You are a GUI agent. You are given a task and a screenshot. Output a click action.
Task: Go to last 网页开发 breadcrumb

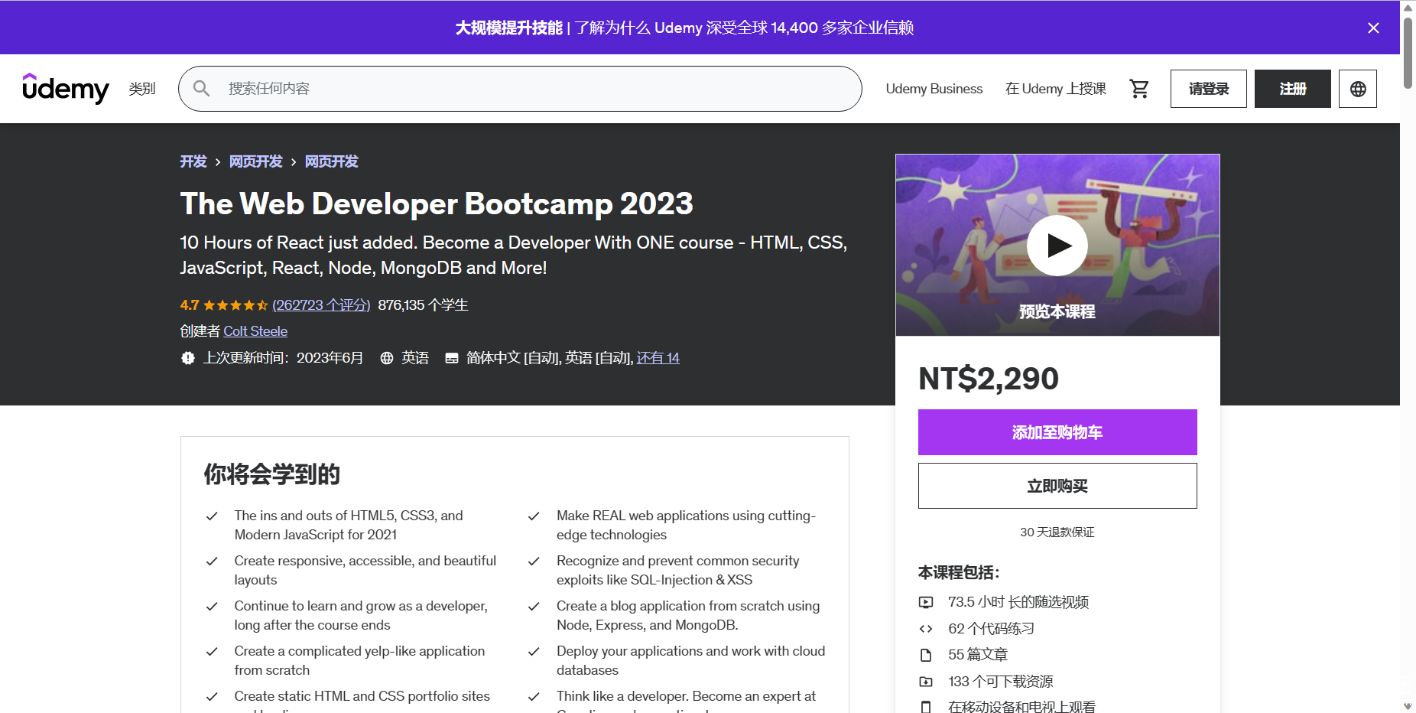pos(332,161)
